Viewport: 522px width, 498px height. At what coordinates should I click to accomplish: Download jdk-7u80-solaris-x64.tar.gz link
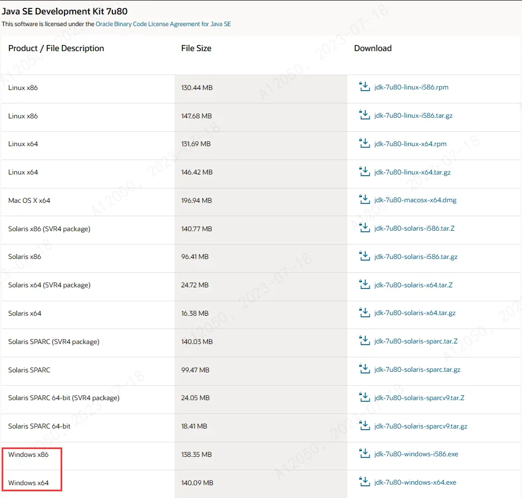(x=415, y=313)
